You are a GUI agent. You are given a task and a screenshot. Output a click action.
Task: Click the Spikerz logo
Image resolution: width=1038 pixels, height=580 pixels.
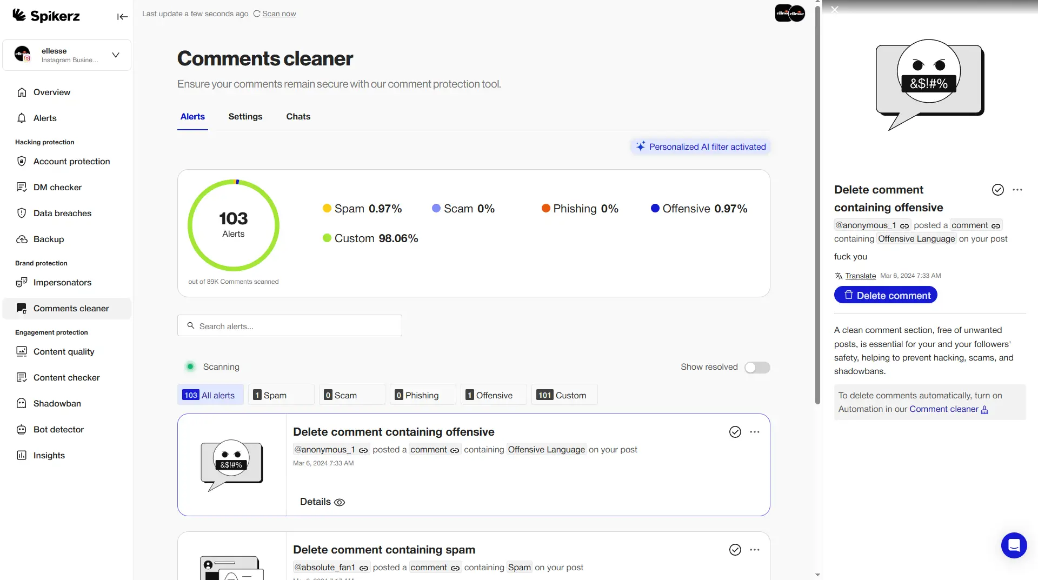tap(46, 16)
